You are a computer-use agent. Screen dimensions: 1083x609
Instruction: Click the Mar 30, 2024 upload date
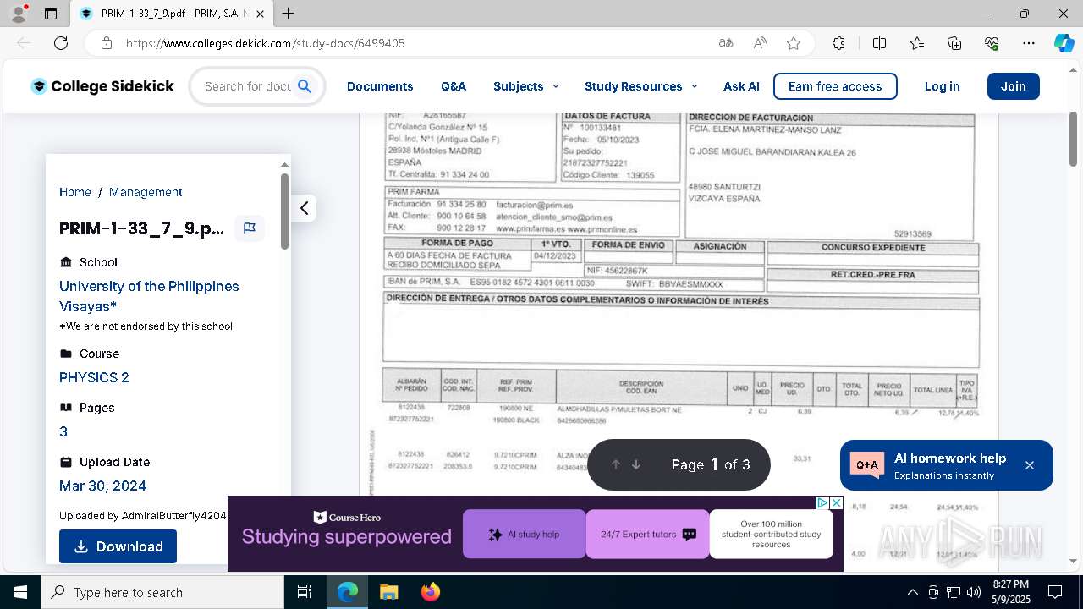(102, 486)
